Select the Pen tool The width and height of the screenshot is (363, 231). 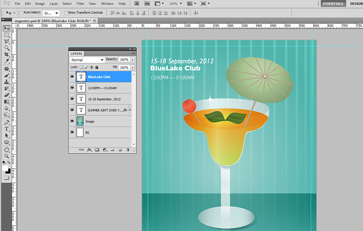point(7,122)
